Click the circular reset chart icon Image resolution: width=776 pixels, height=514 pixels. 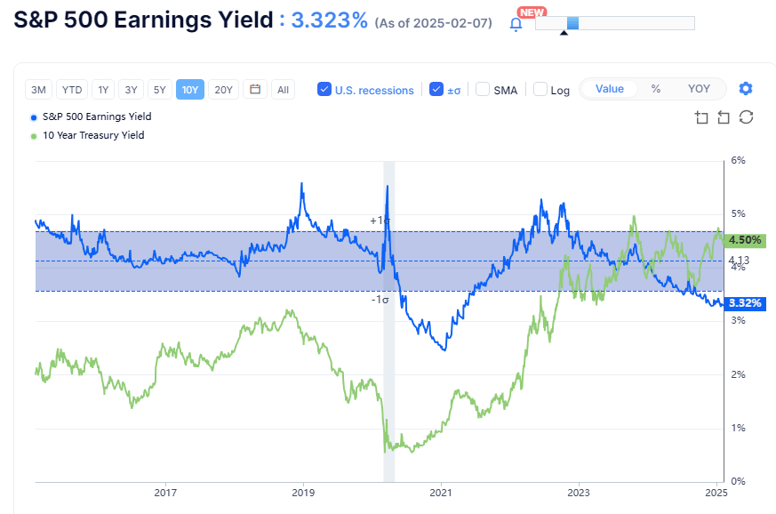click(746, 117)
